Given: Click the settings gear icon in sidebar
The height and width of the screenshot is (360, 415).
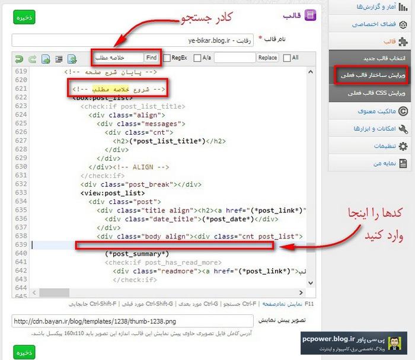Looking at the screenshot, I should click(403, 146).
